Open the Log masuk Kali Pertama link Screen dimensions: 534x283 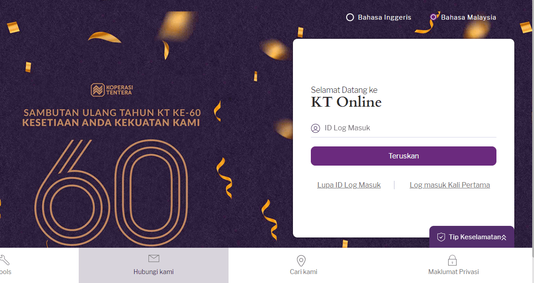pyautogui.click(x=449, y=185)
